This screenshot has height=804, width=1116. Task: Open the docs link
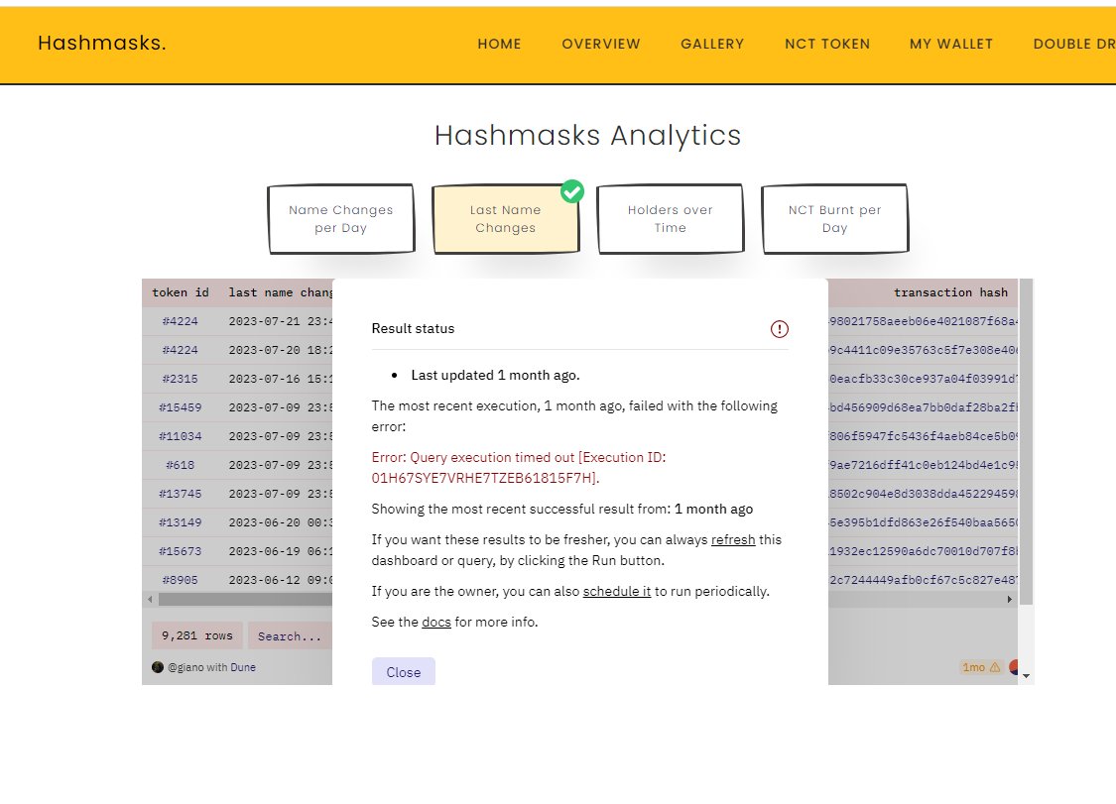pos(436,622)
